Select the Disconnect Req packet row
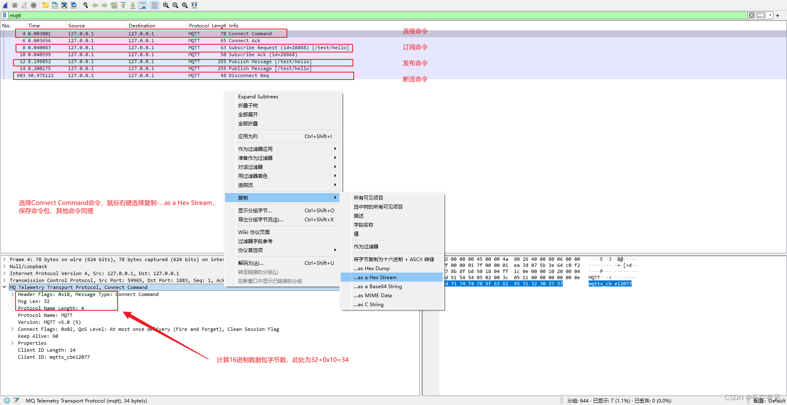The image size is (787, 405). click(393, 75)
